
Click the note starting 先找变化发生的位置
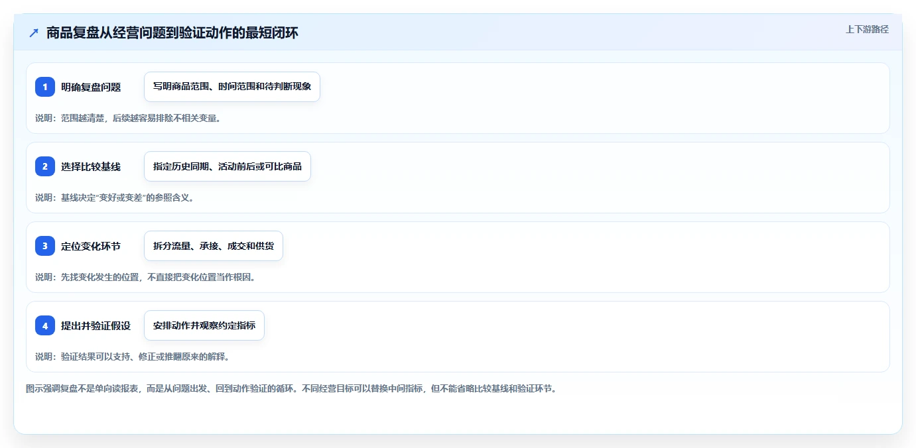pyautogui.click(x=145, y=277)
